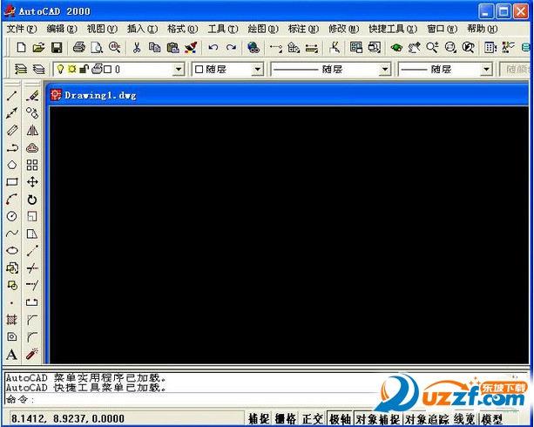The height and width of the screenshot is (427, 534).
Task: Open the 文件(F) menu
Action: click(22, 29)
